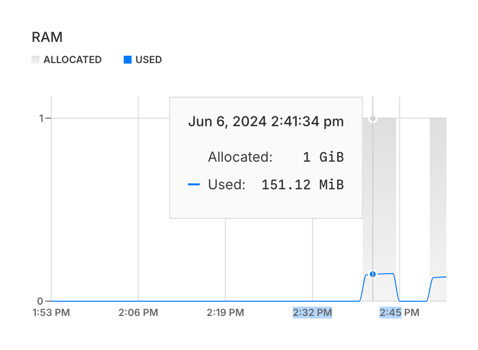Screen dimensions: 478x350
Task: Click the white Allocated data point marker
Action: click(373, 118)
